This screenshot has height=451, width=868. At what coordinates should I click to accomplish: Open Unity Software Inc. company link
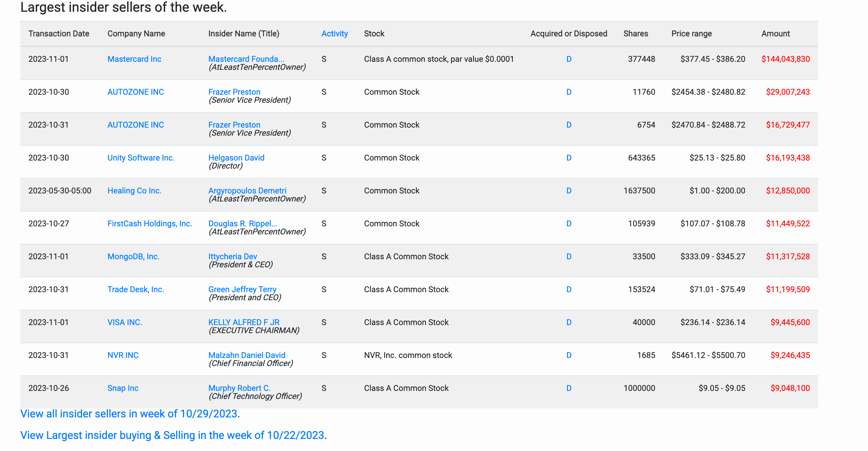141,158
